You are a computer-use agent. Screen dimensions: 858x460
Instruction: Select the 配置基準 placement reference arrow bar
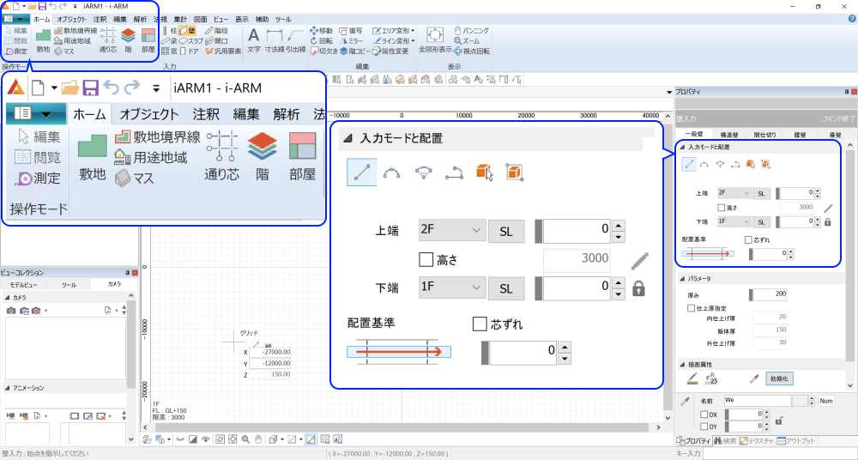tap(708, 253)
